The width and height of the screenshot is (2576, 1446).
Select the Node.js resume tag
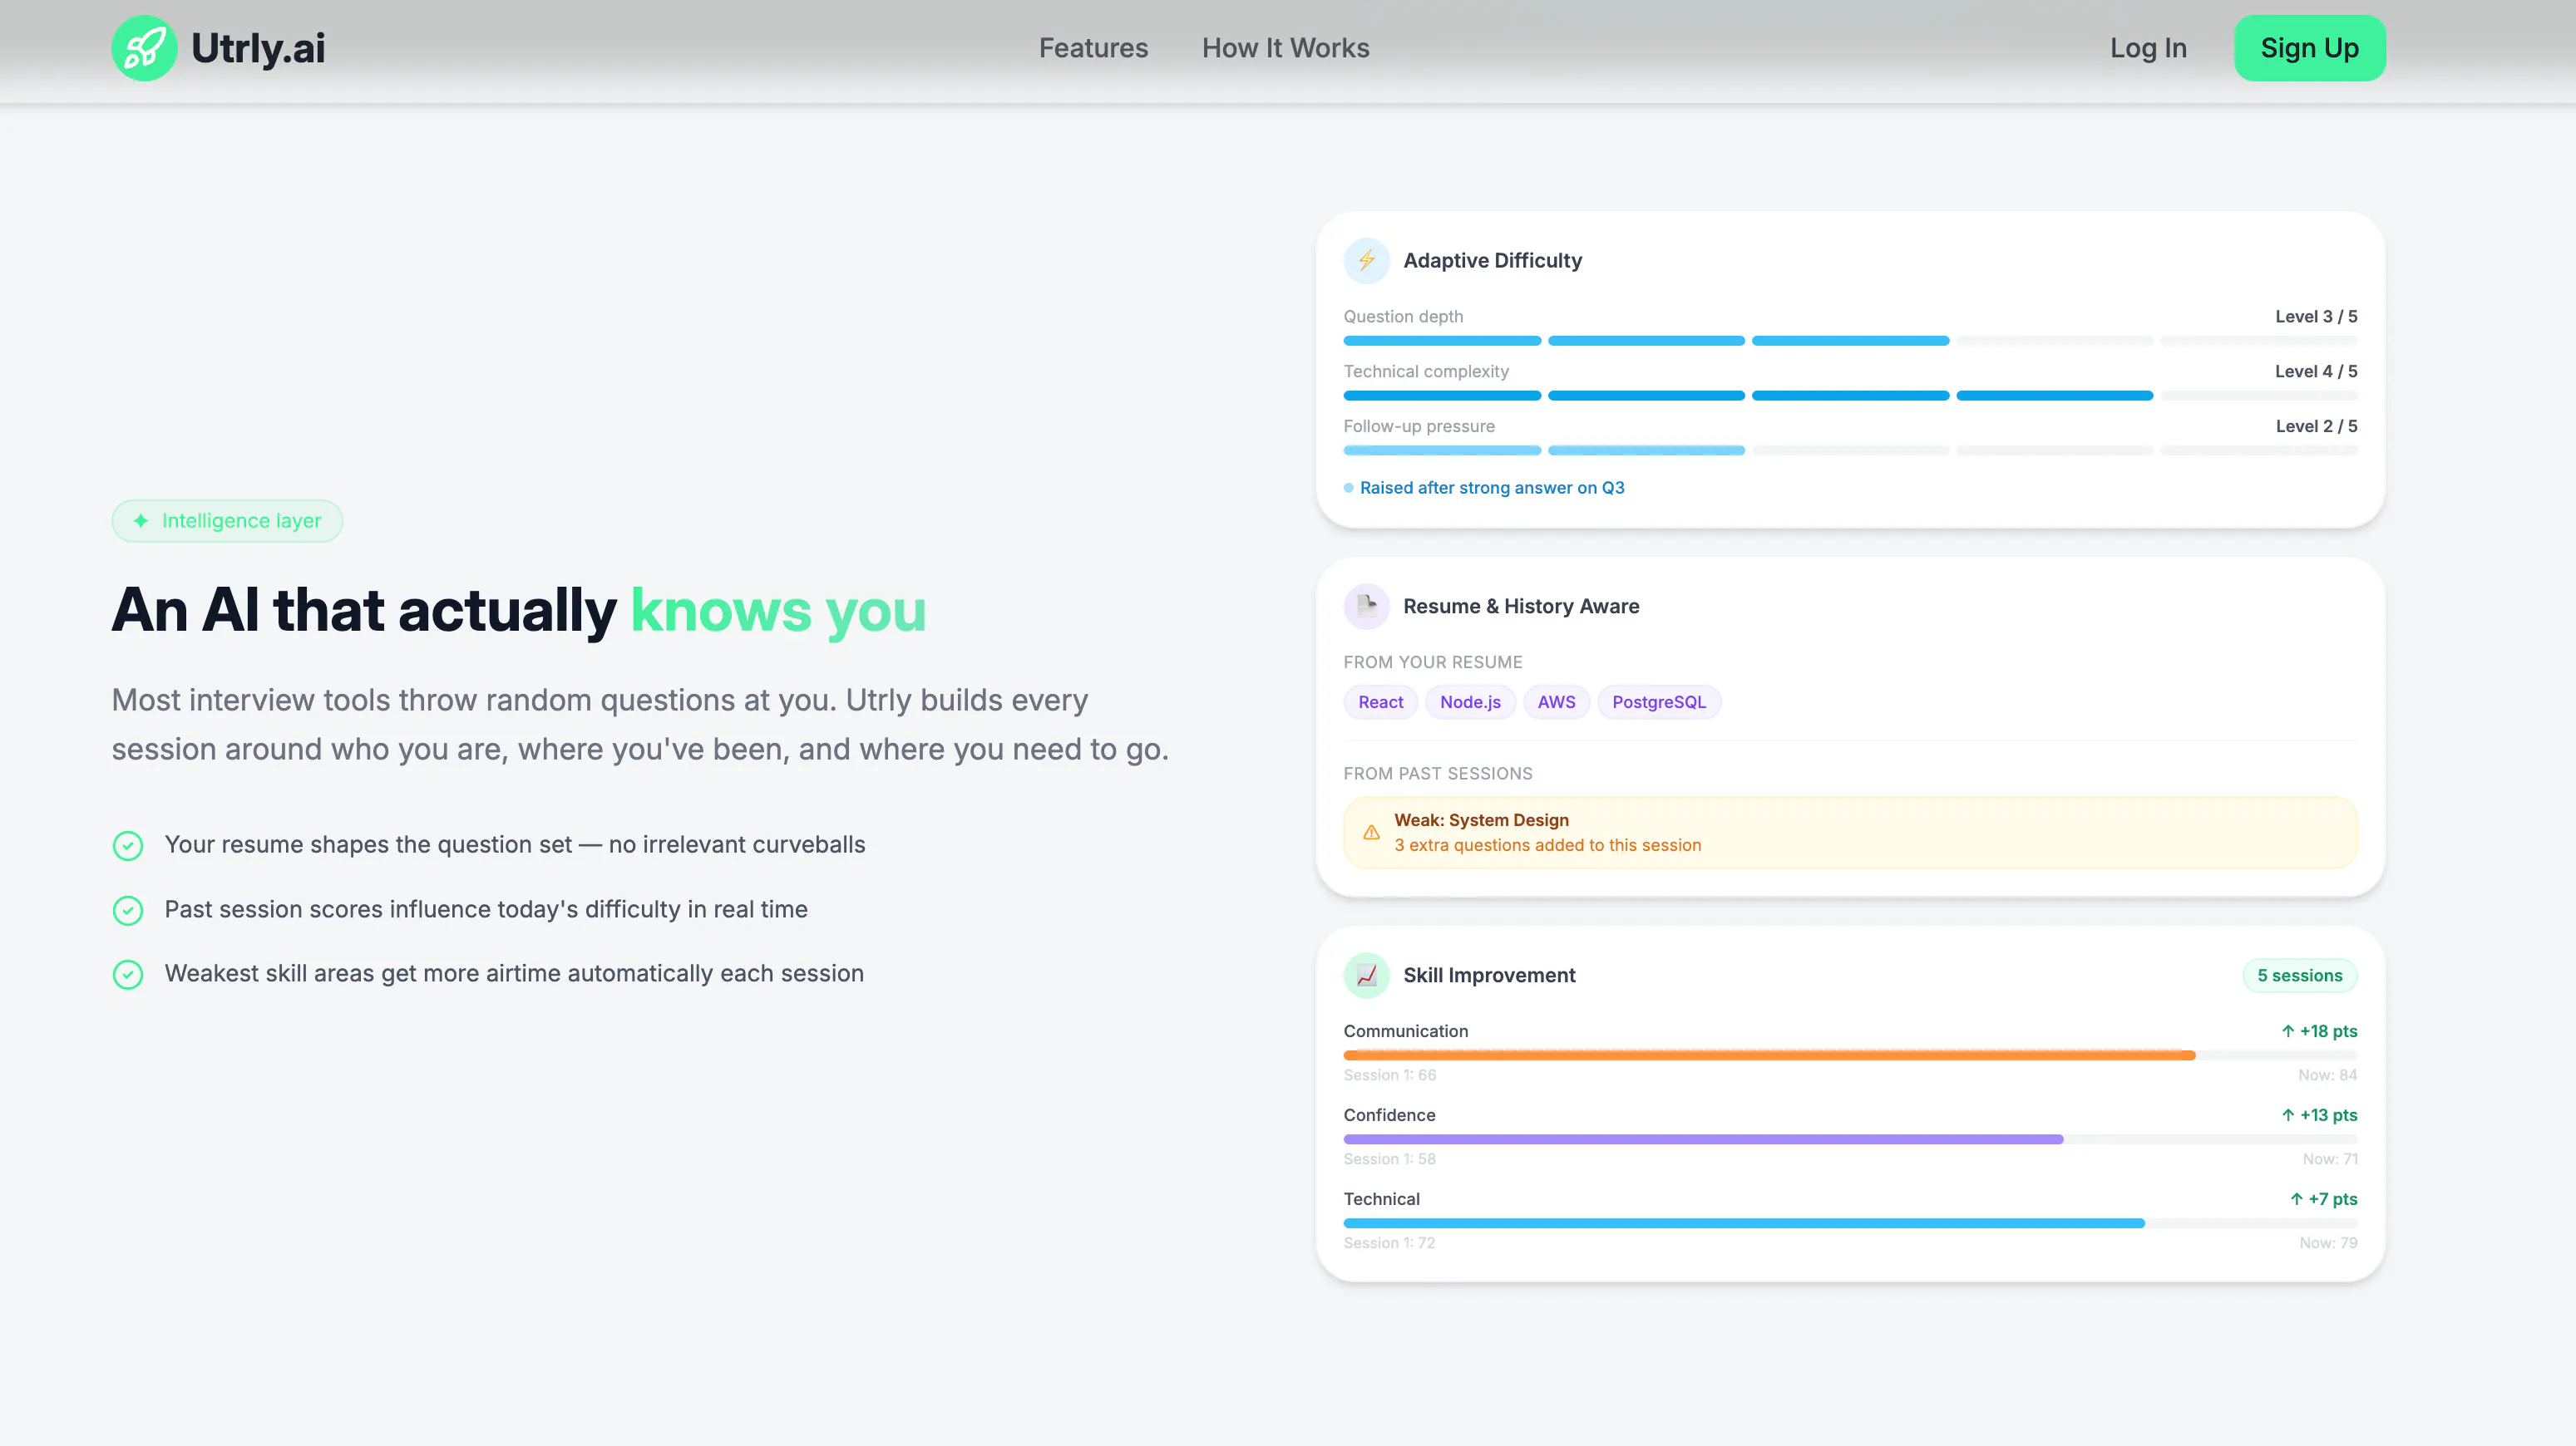(1470, 702)
